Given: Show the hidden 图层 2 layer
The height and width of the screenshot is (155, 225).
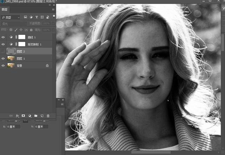Looking at the screenshot, I should [3, 52].
